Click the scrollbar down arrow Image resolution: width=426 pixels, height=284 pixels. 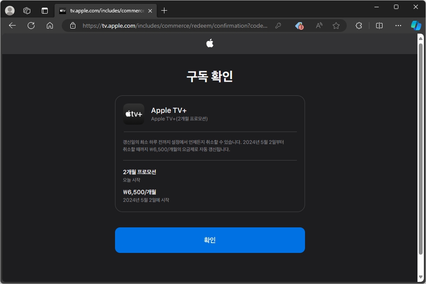tap(420, 277)
